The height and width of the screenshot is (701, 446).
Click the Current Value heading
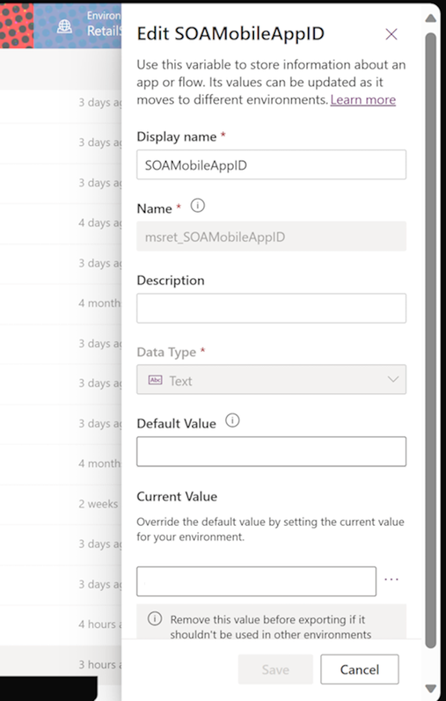(177, 497)
